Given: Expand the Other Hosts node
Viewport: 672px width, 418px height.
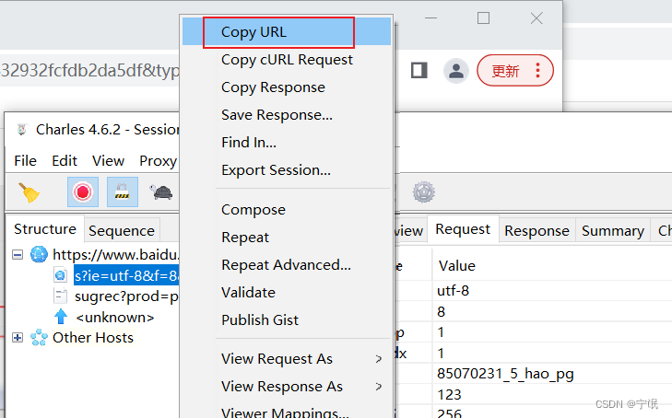Looking at the screenshot, I should coord(18,338).
